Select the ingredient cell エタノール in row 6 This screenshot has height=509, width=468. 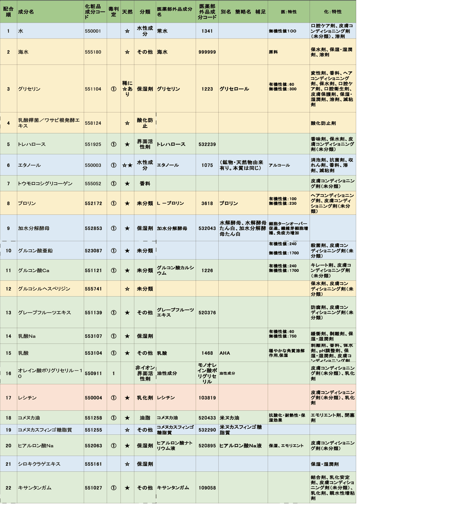(51, 165)
